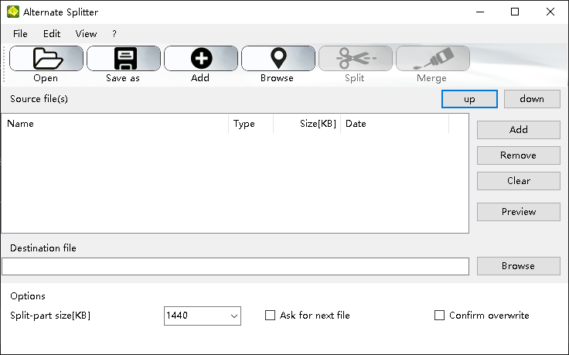This screenshot has width=569, height=355.
Task: Open the View menu
Action: tap(86, 34)
